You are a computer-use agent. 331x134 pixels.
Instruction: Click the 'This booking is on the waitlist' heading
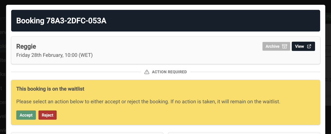coord(52,89)
